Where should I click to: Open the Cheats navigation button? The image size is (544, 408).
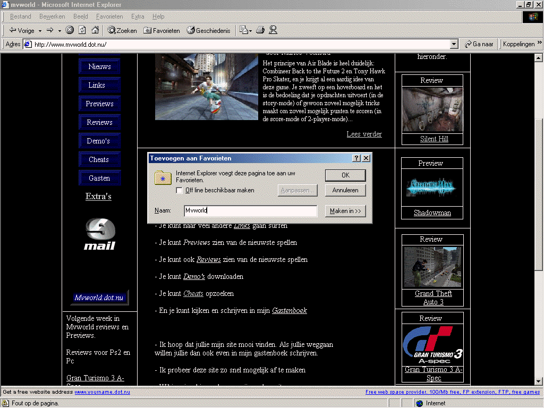point(99,159)
